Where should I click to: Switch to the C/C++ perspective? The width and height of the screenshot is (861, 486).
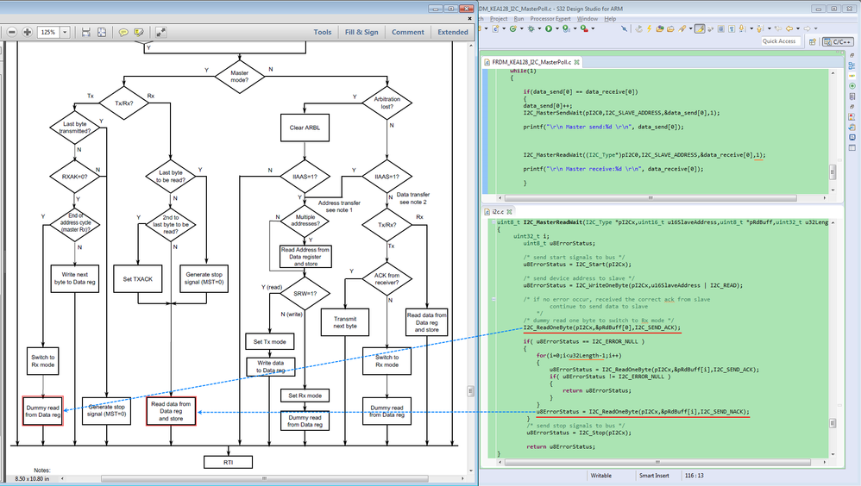pos(838,41)
